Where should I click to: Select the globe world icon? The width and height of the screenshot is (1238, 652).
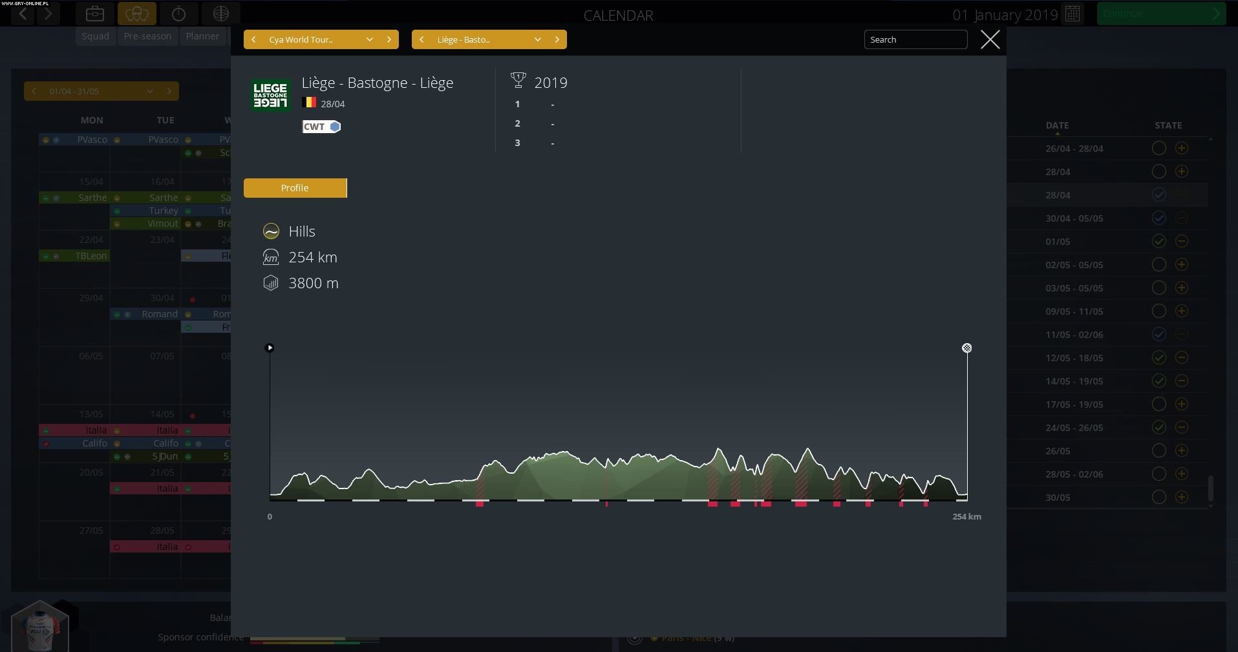[222, 13]
